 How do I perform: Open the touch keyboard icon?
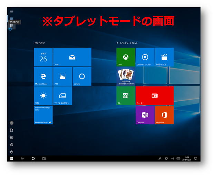178,158
